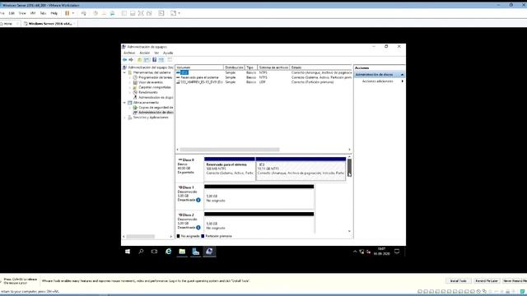Click the VMware Send Ctrl+Alt+Del toolbar icon
527x296 pixels.
(84, 13)
